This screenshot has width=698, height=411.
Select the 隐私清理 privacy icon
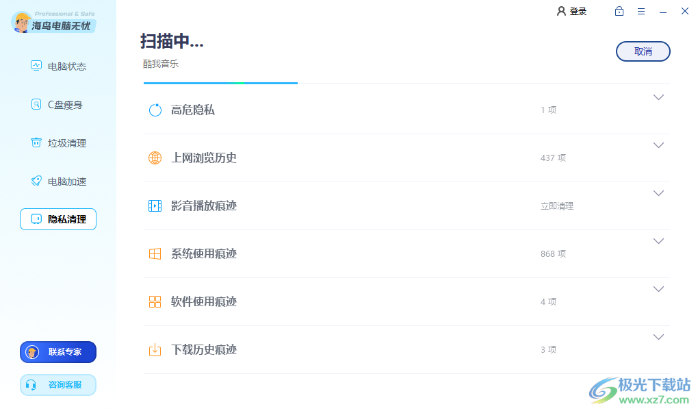tap(37, 219)
